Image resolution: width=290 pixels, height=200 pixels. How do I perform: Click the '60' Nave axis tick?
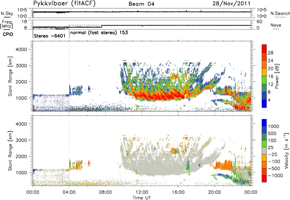(x=259, y=22)
